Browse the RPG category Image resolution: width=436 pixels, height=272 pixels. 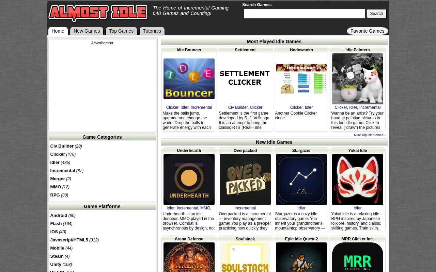click(x=55, y=195)
